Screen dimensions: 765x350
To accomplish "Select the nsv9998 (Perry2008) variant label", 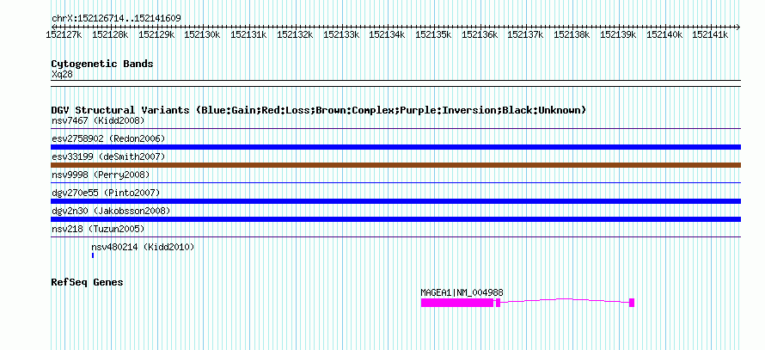I will tap(101, 175).
